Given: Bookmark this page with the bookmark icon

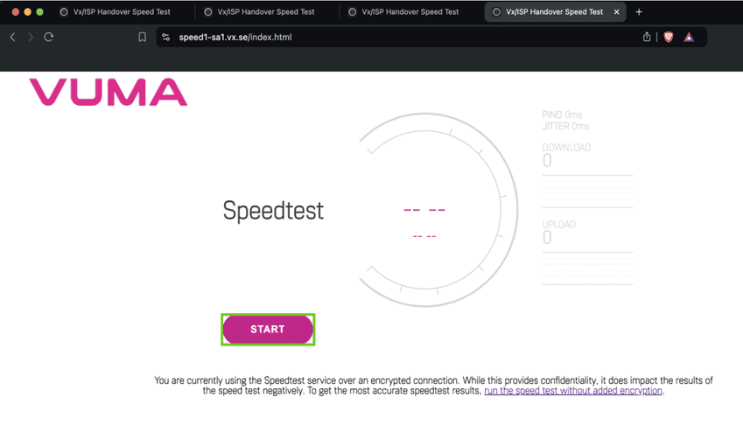Looking at the screenshot, I should [142, 38].
